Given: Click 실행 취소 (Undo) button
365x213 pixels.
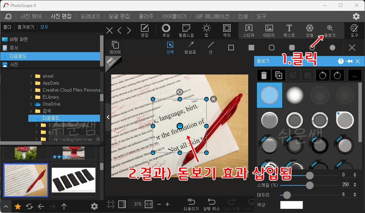Looking at the screenshot, I should tap(212, 204).
